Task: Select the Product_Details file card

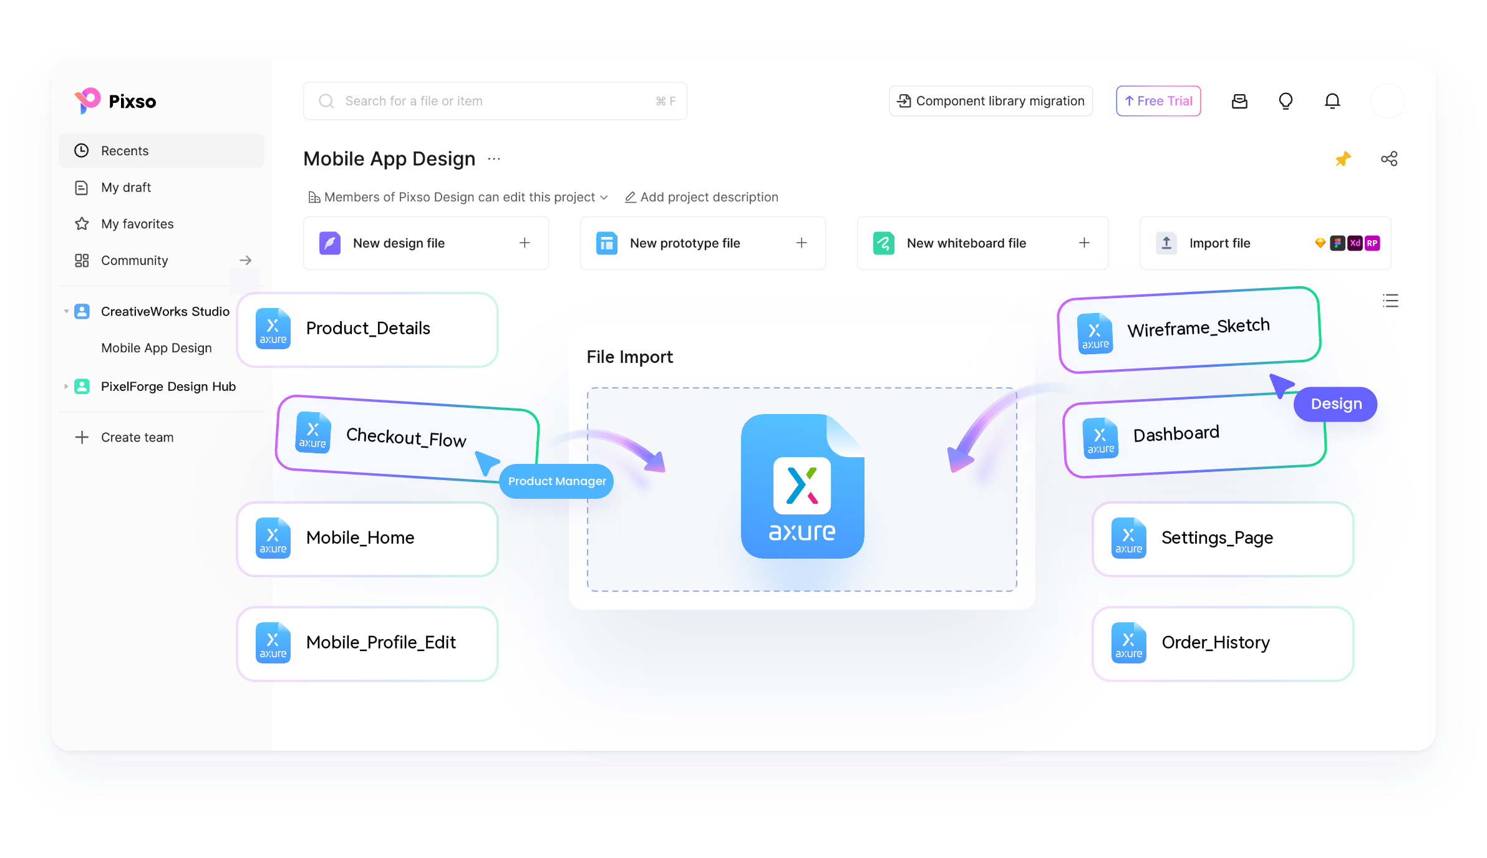Action: (x=367, y=329)
